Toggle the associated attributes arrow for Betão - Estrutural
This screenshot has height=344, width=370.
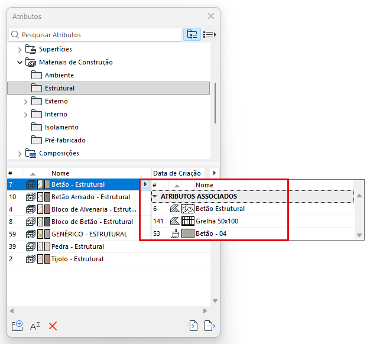(x=145, y=184)
